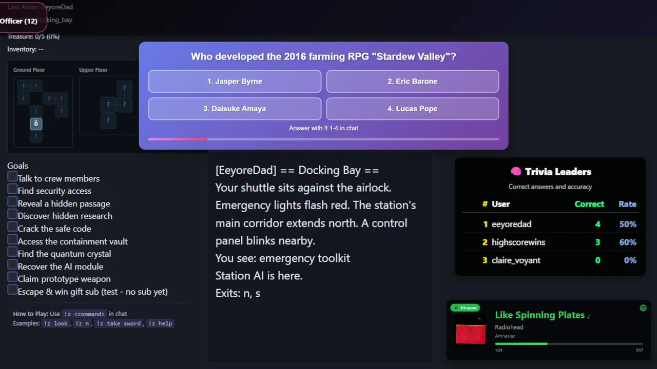Mark "Recover the AI module" as done
This screenshot has width=657, height=369.
click(x=12, y=265)
